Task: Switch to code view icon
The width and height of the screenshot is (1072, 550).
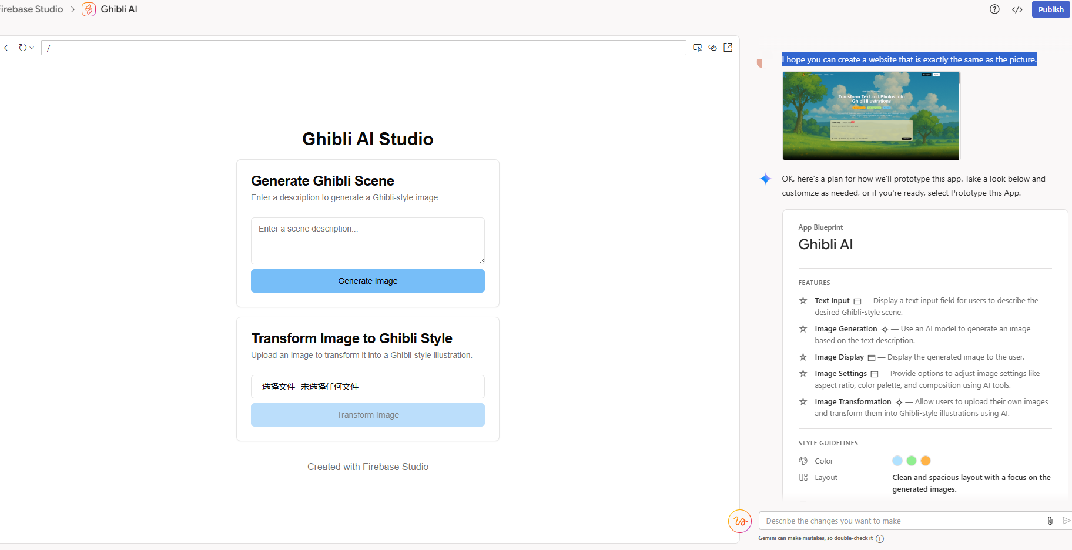Action: (1017, 9)
